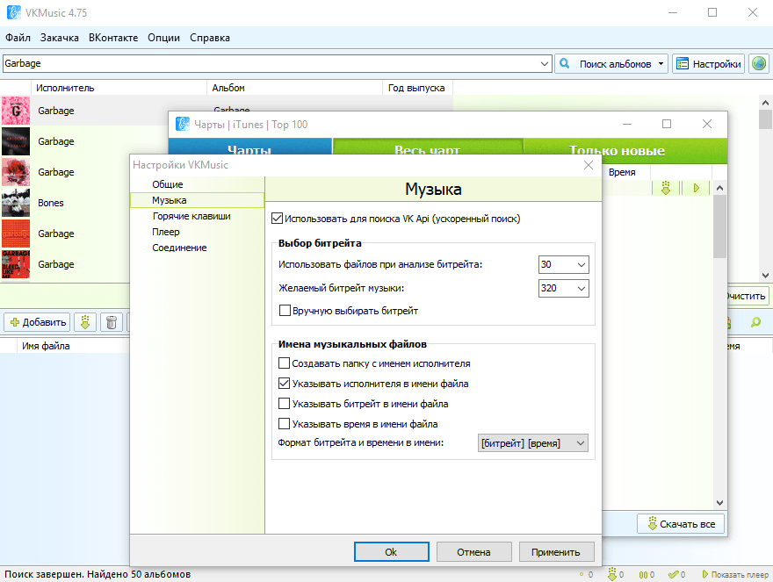Enable Вручную выбирать битрейт checkbox
The width and height of the screenshot is (773, 582).
tap(285, 311)
